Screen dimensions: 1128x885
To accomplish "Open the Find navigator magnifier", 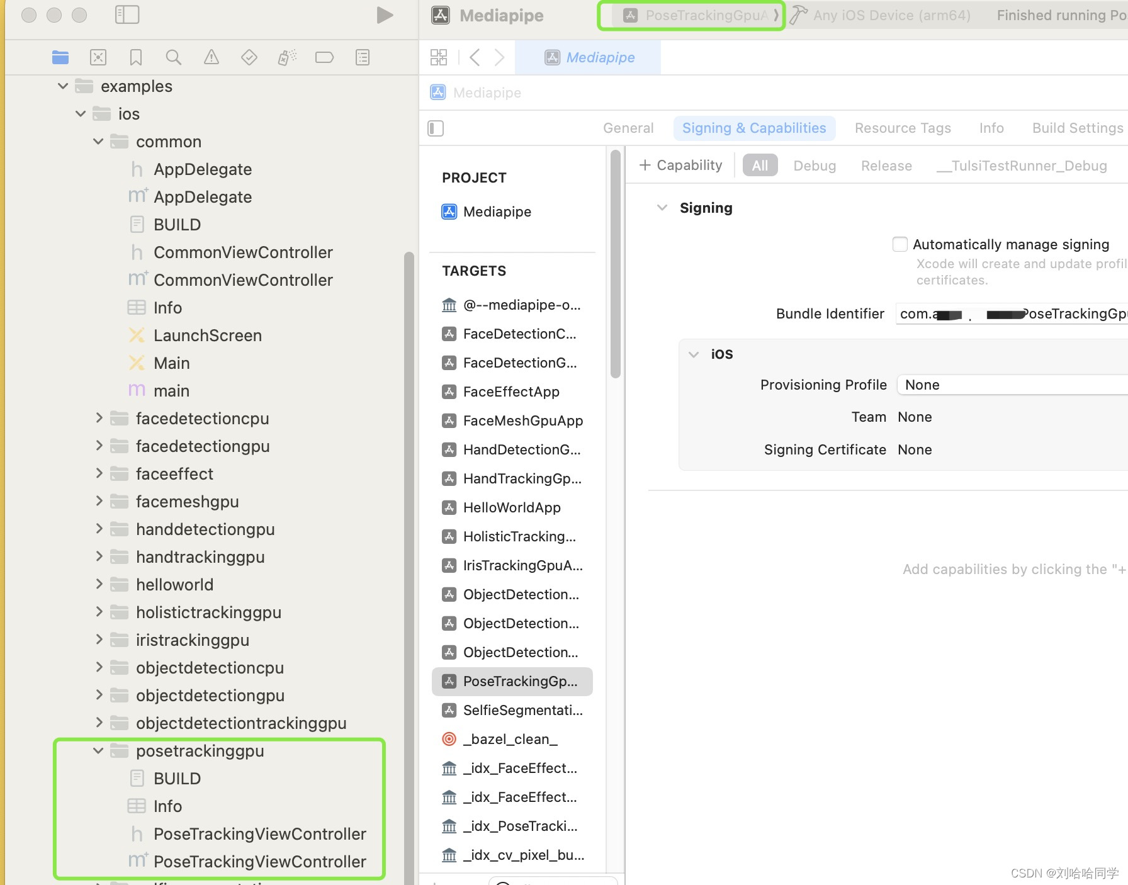I will (x=174, y=58).
